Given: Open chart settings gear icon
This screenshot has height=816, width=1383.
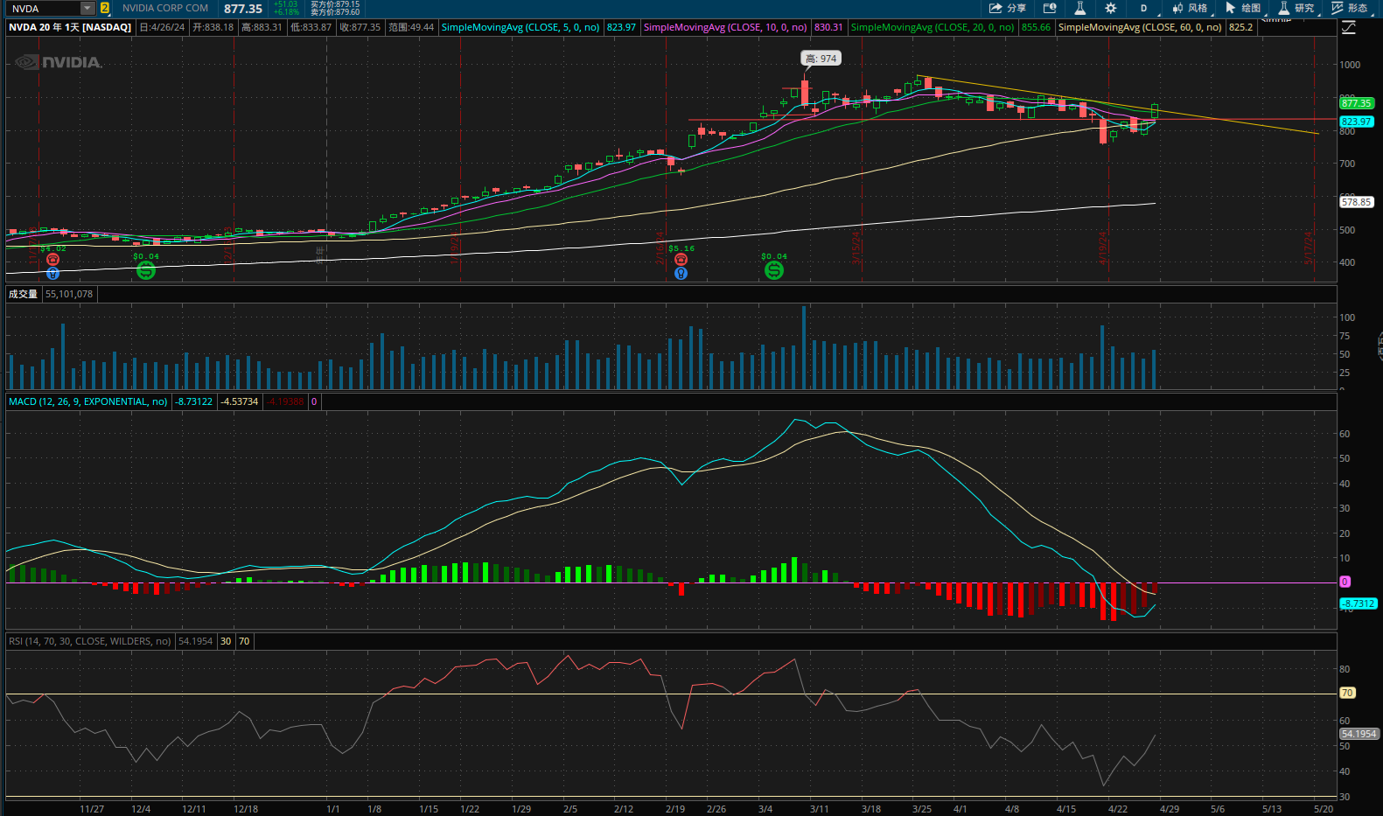Looking at the screenshot, I should (x=1110, y=8).
